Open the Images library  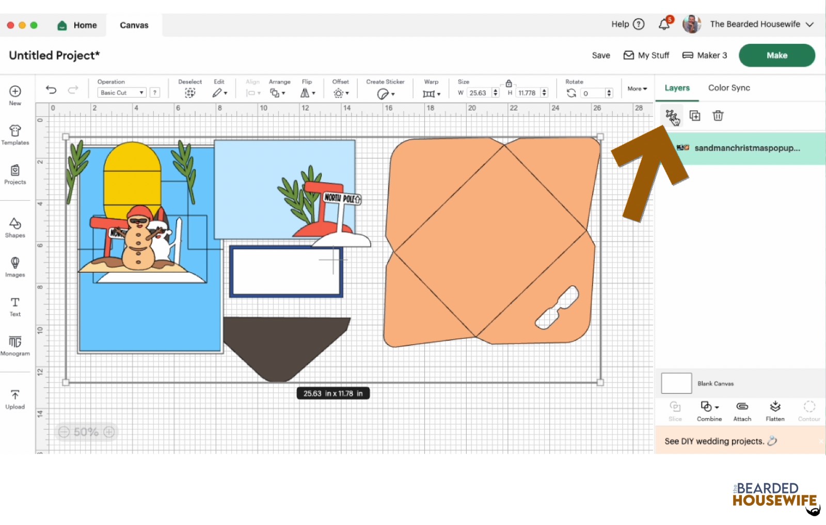15,267
